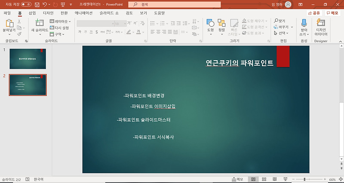Toggle text shadow (S) formatting
Viewport: 344px width, 183px height.
point(96,32)
